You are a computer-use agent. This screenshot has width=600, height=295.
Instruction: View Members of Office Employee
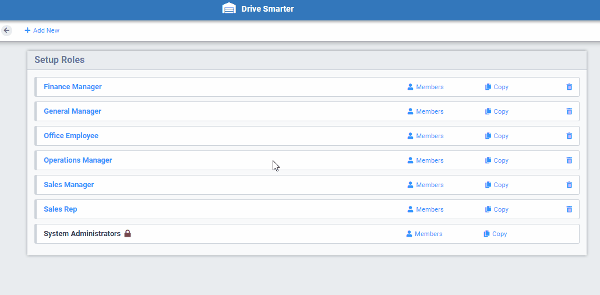coord(425,136)
